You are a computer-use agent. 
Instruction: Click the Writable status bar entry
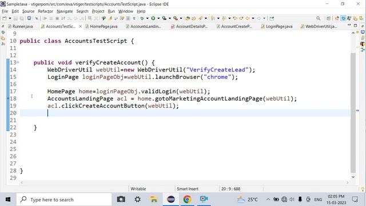coord(138,189)
